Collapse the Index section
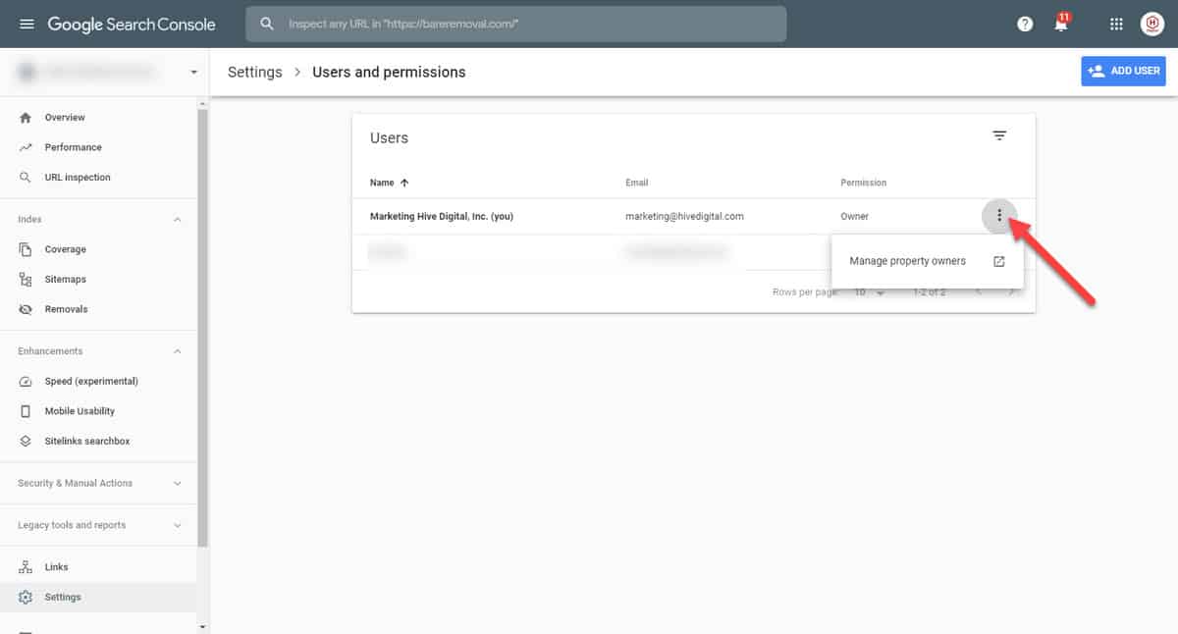 tap(178, 220)
